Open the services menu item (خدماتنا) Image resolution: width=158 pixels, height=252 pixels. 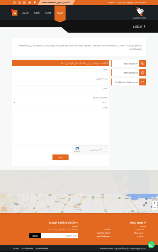coord(48,13)
